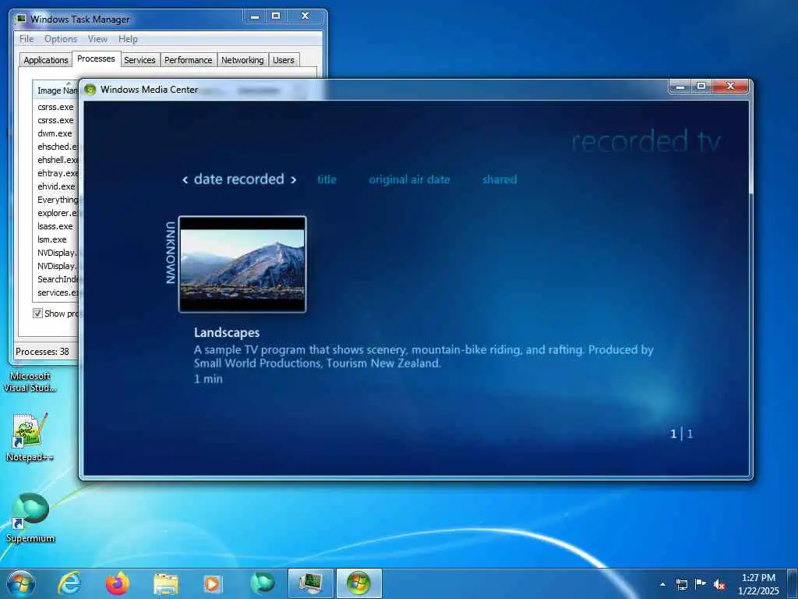The width and height of the screenshot is (798, 599).
Task: Click the Processes: 38 status bar entry
Action: point(43,352)
